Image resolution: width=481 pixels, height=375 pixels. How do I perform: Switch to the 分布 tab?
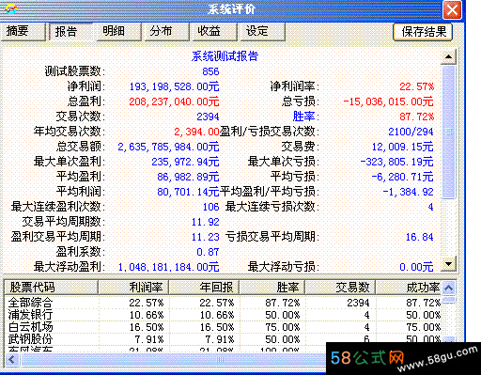click(166, 31)
